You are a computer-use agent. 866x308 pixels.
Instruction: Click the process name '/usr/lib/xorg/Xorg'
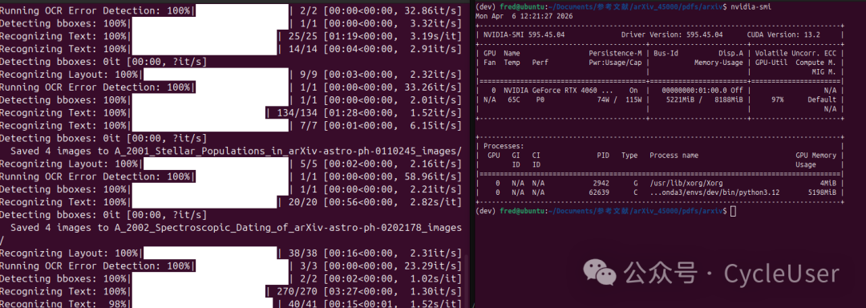[686, 183]
